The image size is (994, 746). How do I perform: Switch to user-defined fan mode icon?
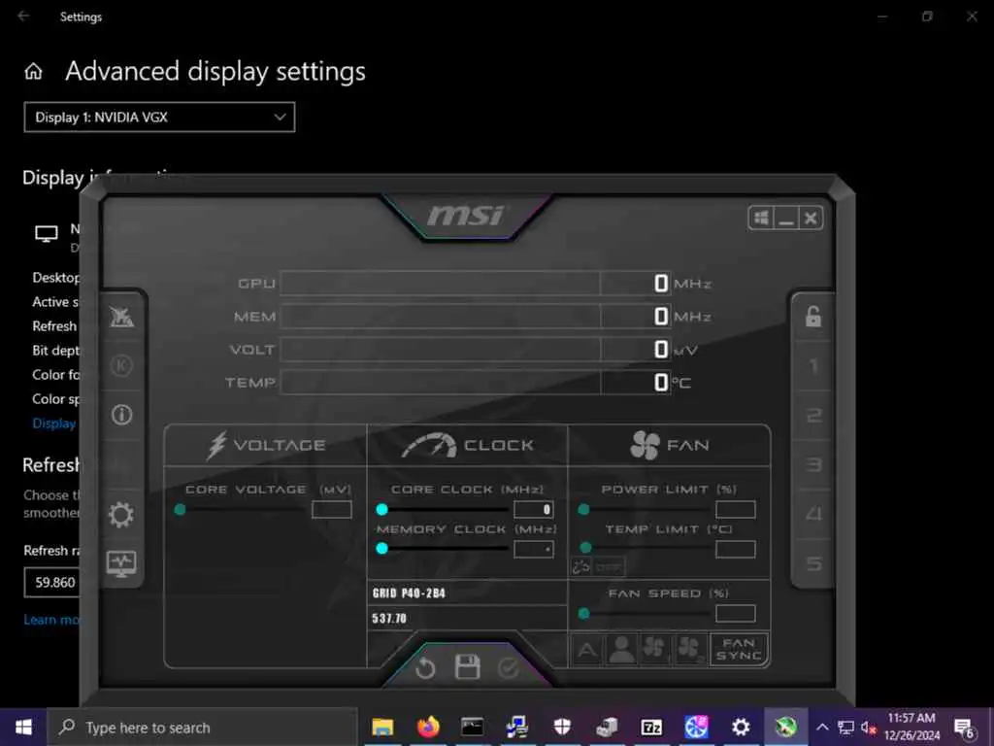click(621, 650)
